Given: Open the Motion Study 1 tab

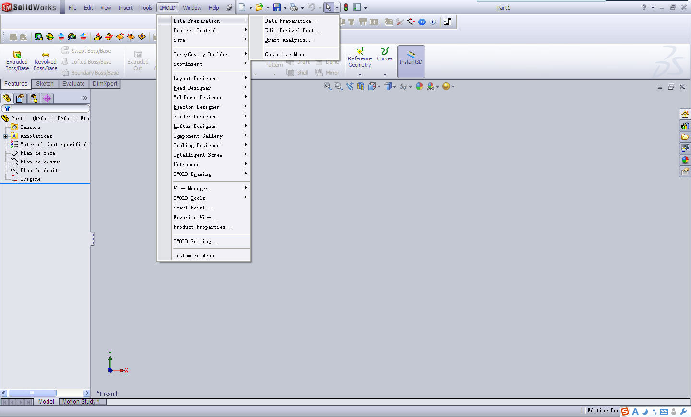Looking at the screenshot, I should click(81, 402).
